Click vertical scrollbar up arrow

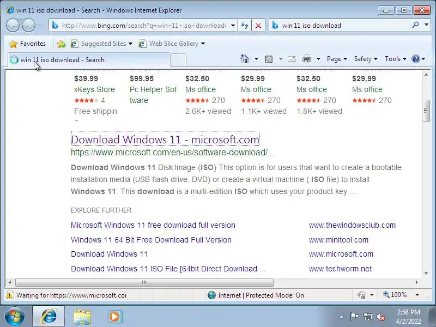tap(426, 75)
